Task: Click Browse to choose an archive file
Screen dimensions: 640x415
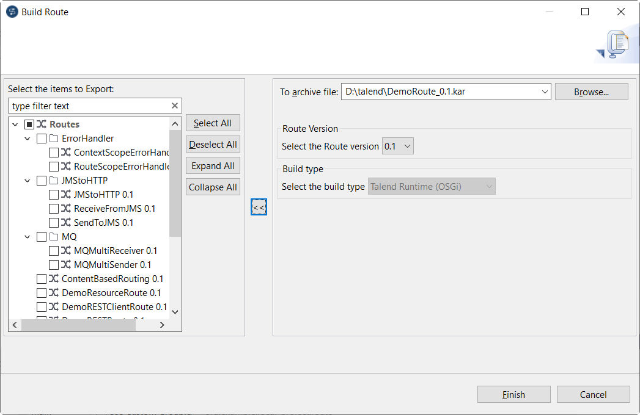Action: pyautogui.click(x=591, y=92)
